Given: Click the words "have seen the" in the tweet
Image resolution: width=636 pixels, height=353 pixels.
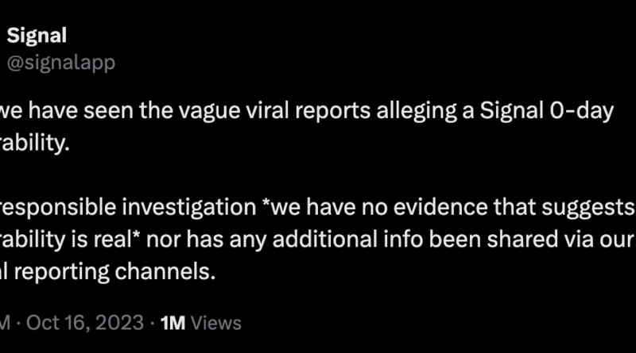Looking at the screenshot, I should (81, 111).
